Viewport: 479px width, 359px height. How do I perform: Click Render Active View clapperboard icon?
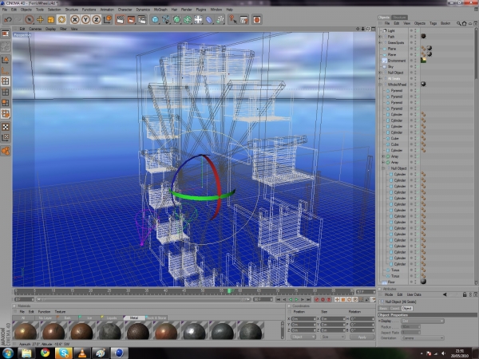click(x=121, y=20)
